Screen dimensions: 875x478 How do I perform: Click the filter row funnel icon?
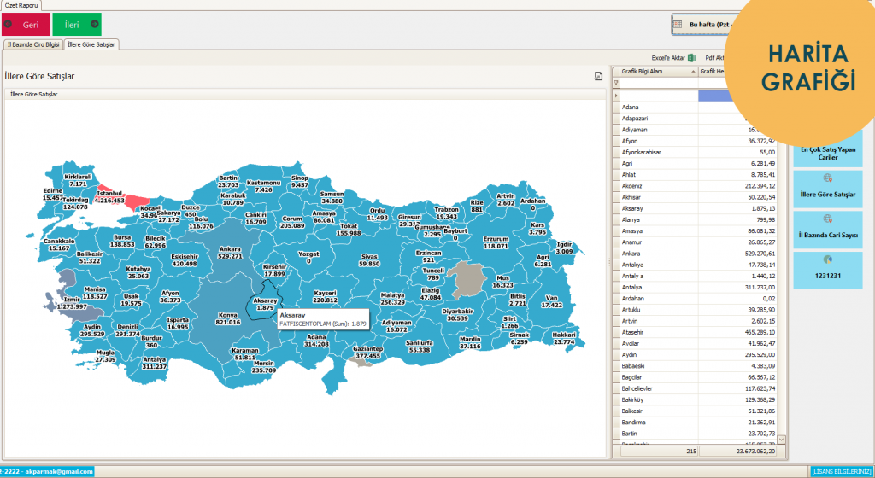coord(616,83)
